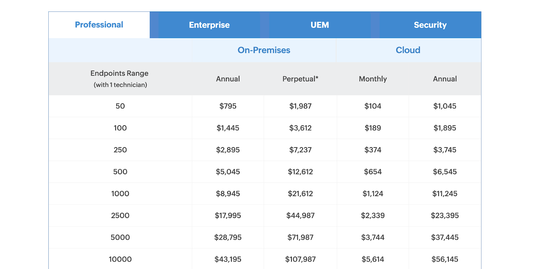
Task: Select the $37,445 price cell
Action: [445, 237]
